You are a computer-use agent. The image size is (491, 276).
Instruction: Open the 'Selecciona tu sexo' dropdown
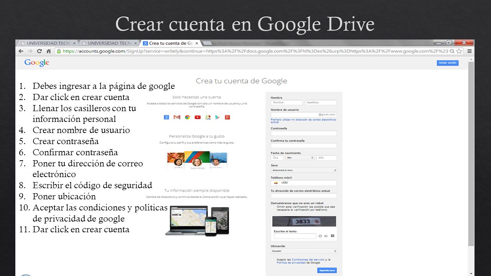pyautogui.click(x=304, y=170)
